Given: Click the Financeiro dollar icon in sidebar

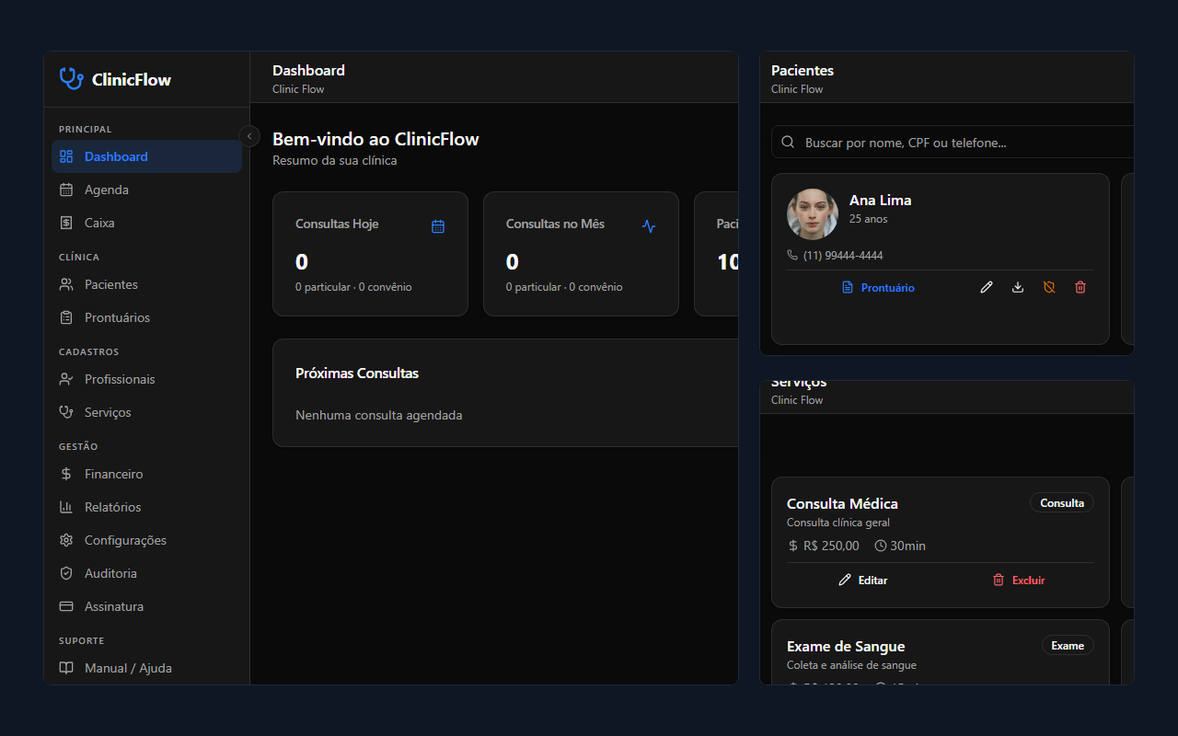Looking at the screenshot, I should [66, 474].
